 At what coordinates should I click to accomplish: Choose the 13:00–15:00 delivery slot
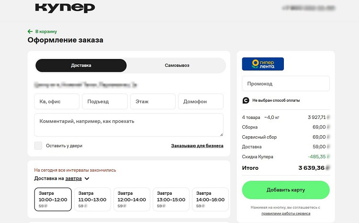tap(171, 199)
